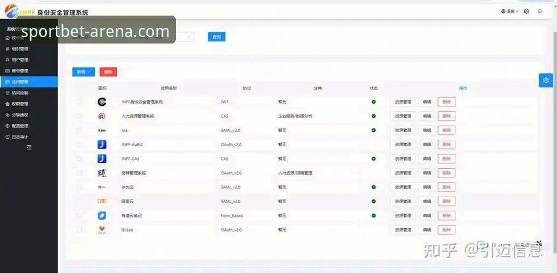Check the Jira row checkbox

(79, 130)
